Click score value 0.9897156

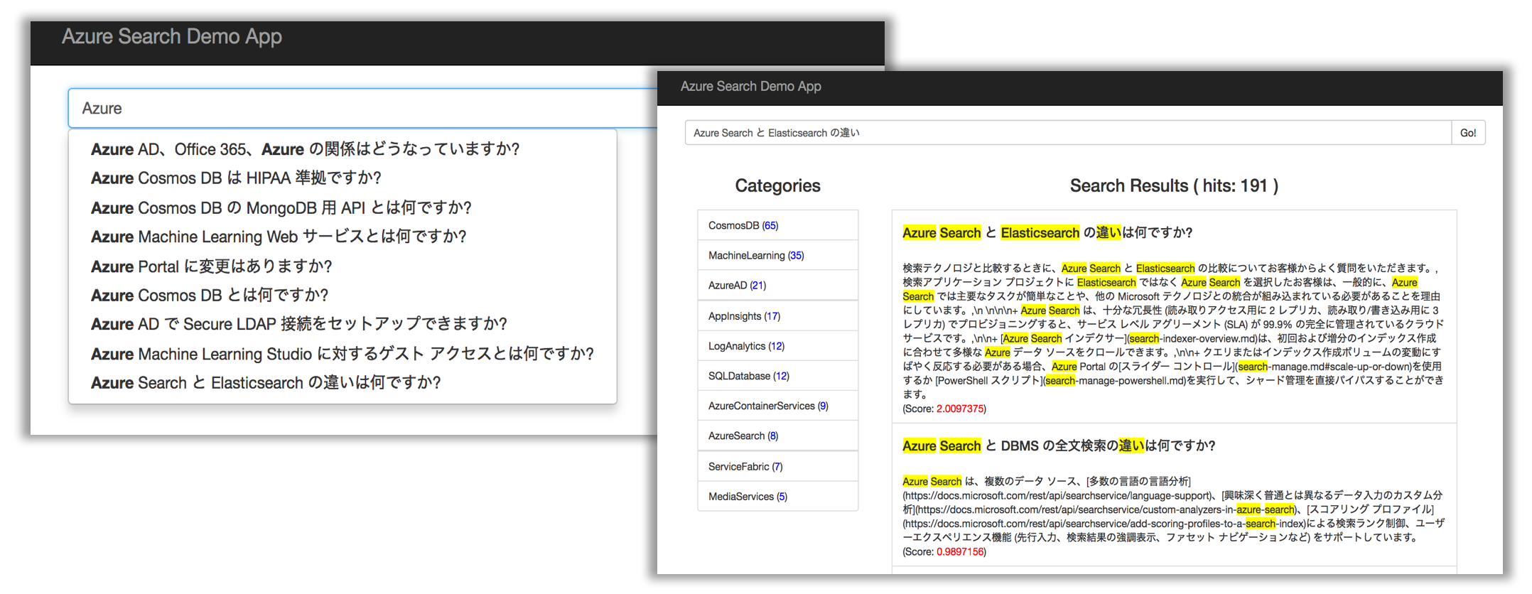click(960, 551)
